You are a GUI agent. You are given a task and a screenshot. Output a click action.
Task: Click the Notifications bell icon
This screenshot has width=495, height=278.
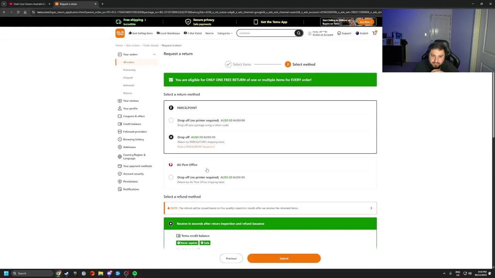[x=119, y=189]
